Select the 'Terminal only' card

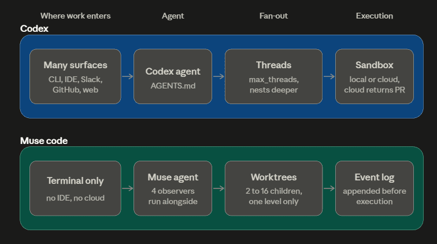[75, 188]
